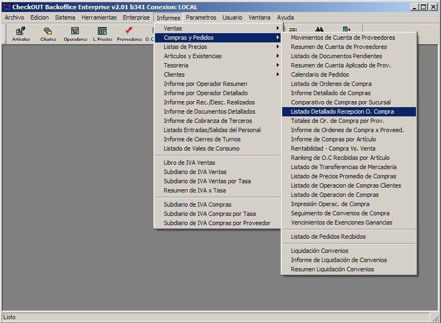Image resolution: width=441 pixels, height=323 pixels.
Task: Expand the Ventas submenu
Action: [218, 28]
